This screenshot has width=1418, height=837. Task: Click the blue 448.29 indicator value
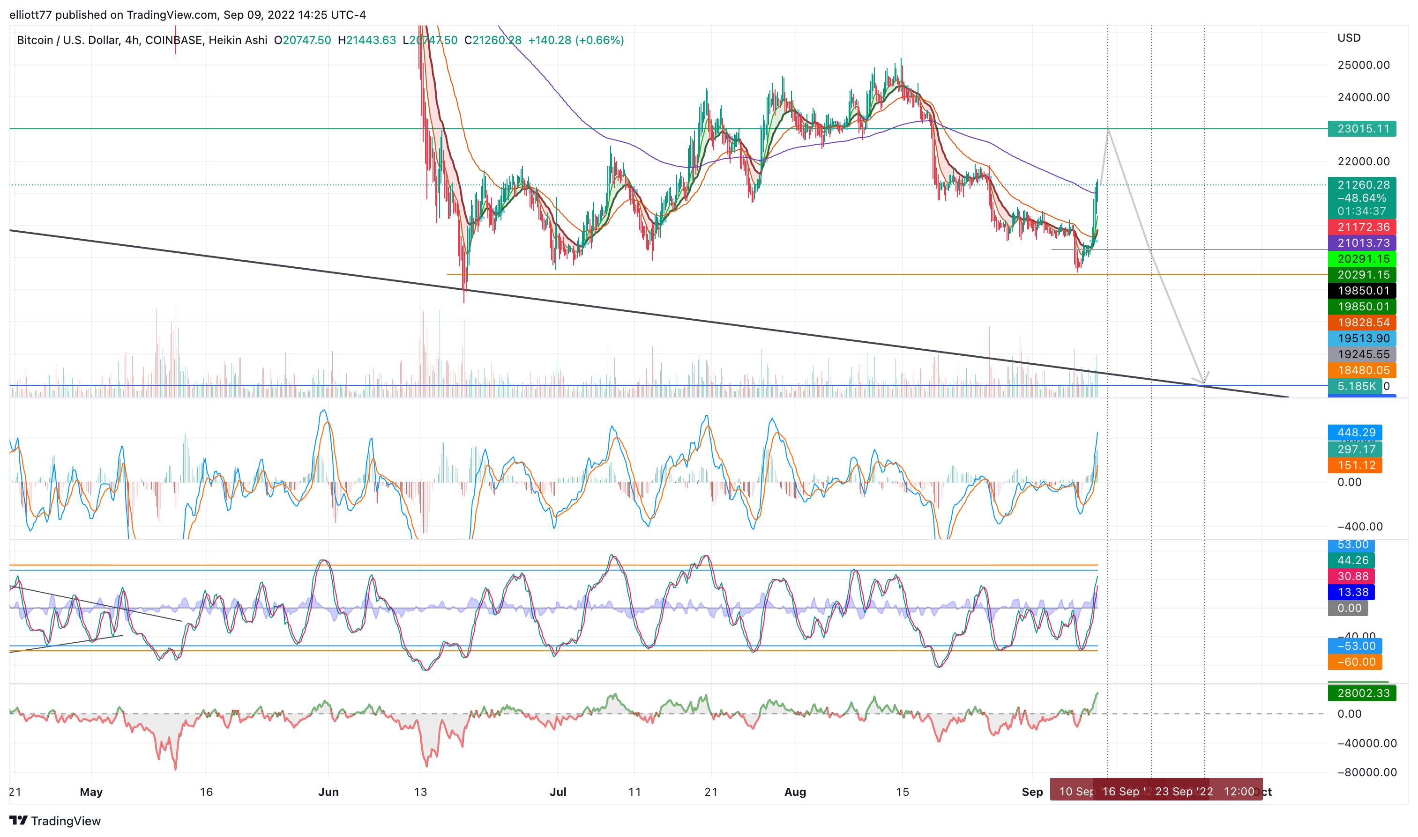[x=1355, y=433]
